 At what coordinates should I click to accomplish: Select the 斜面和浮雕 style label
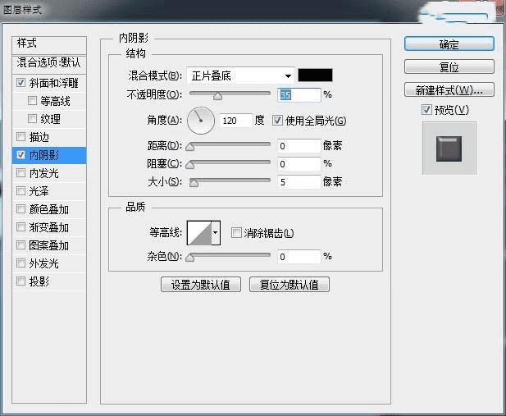[x=53, y=83]
